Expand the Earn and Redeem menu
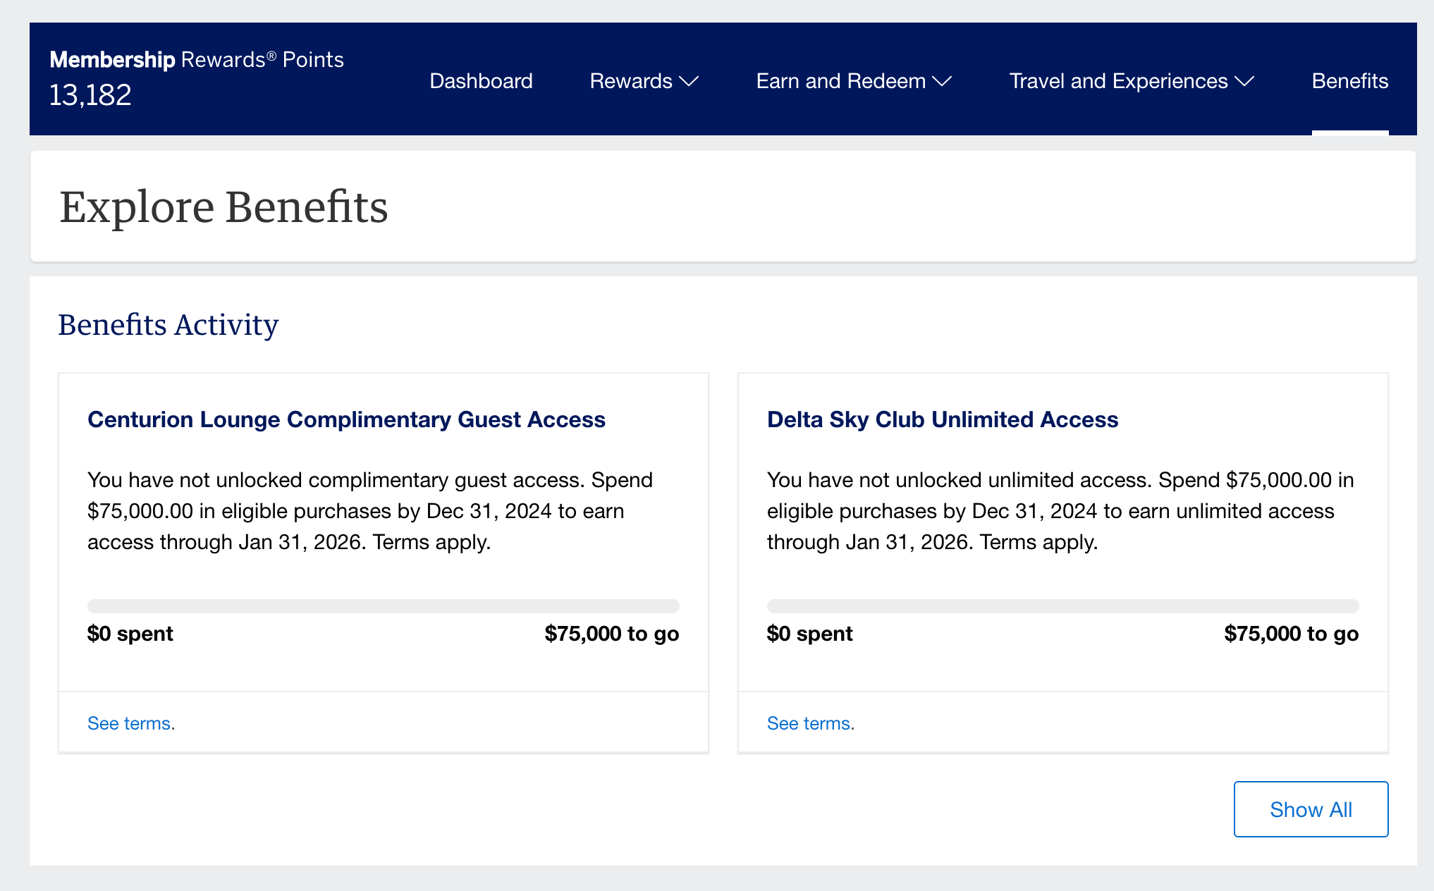 click(x=854, y=81)
